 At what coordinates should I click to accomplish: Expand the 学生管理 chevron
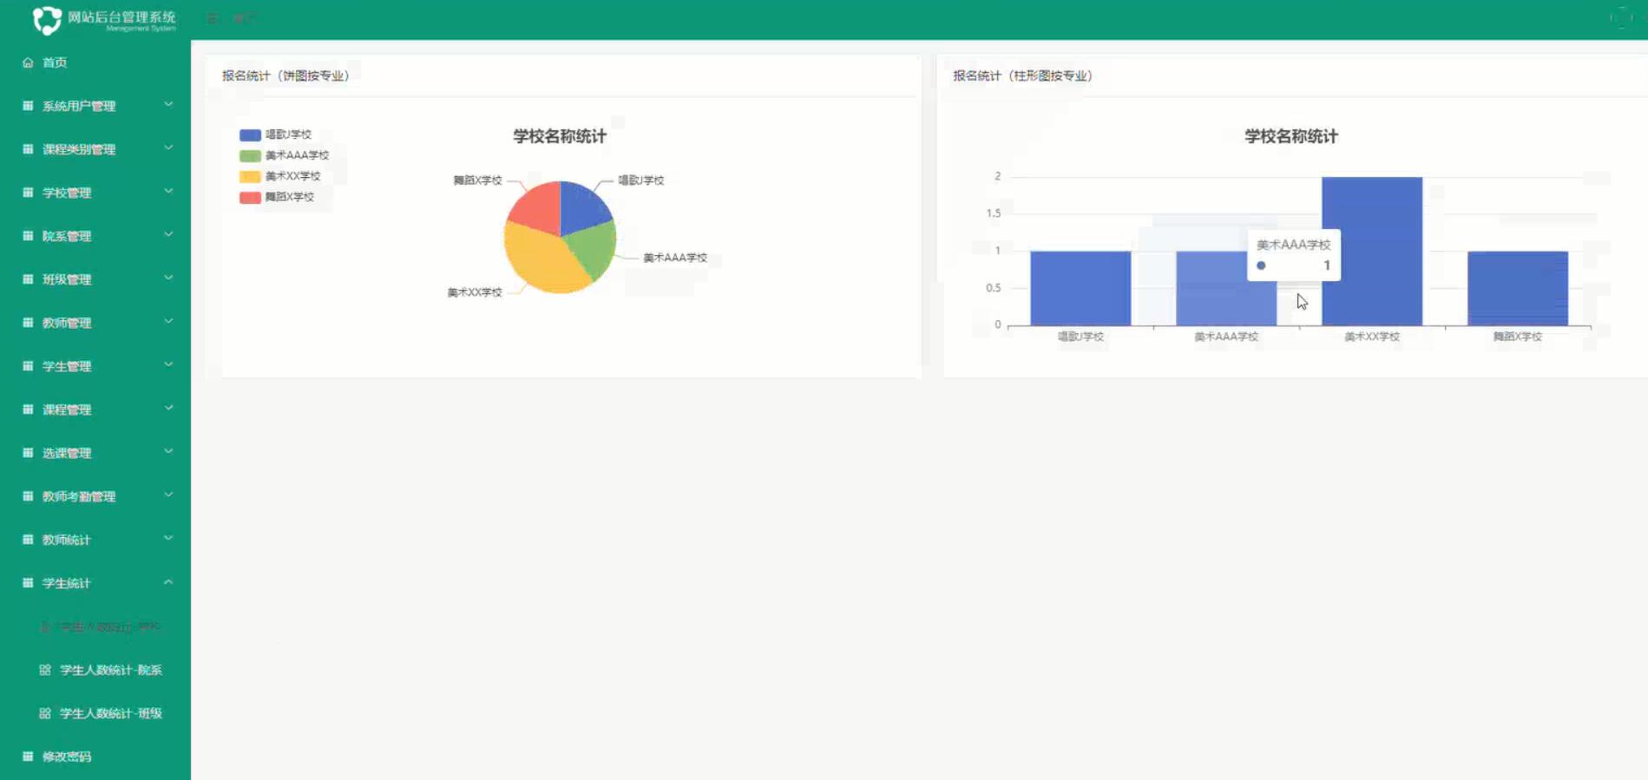coord(168,365)
